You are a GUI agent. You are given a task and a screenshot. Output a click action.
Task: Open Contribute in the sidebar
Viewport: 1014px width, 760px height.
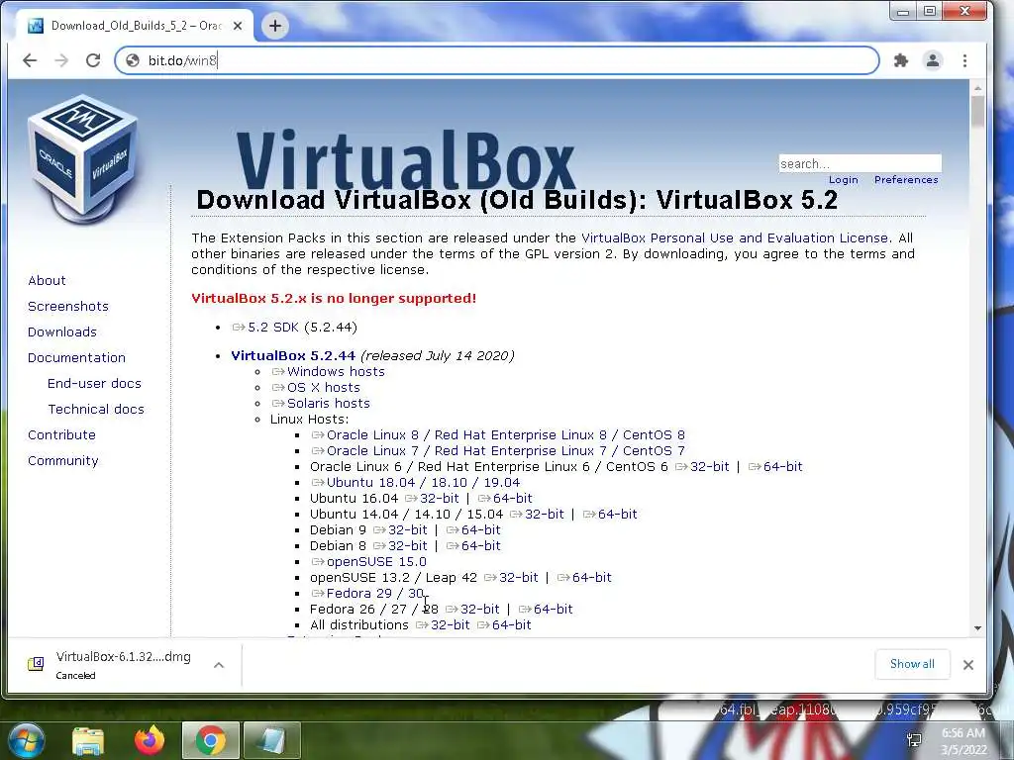pos(61,435)
